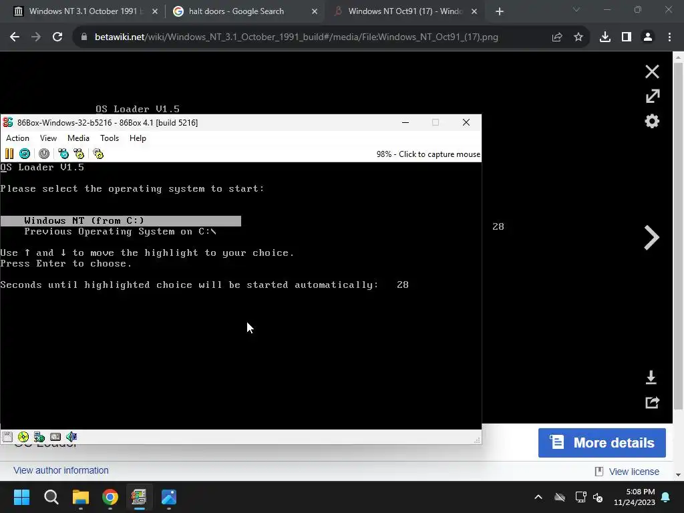Open a new Chrome tab
684x513 pixels.
coord(500,11)
